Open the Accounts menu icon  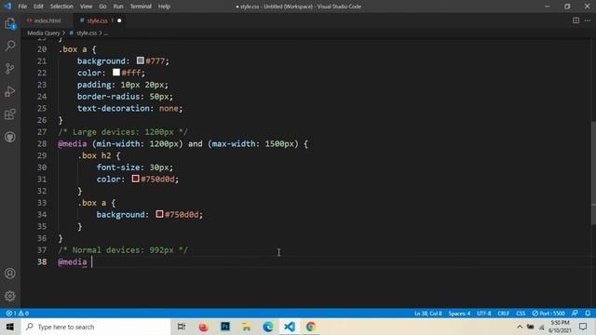tap(10, 274)
